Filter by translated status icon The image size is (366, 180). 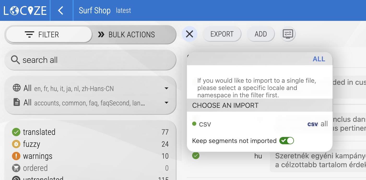16,132
